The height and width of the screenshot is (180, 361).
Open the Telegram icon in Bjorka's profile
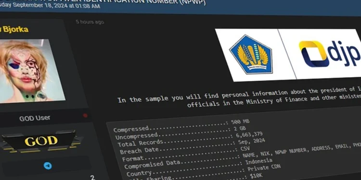48,166
